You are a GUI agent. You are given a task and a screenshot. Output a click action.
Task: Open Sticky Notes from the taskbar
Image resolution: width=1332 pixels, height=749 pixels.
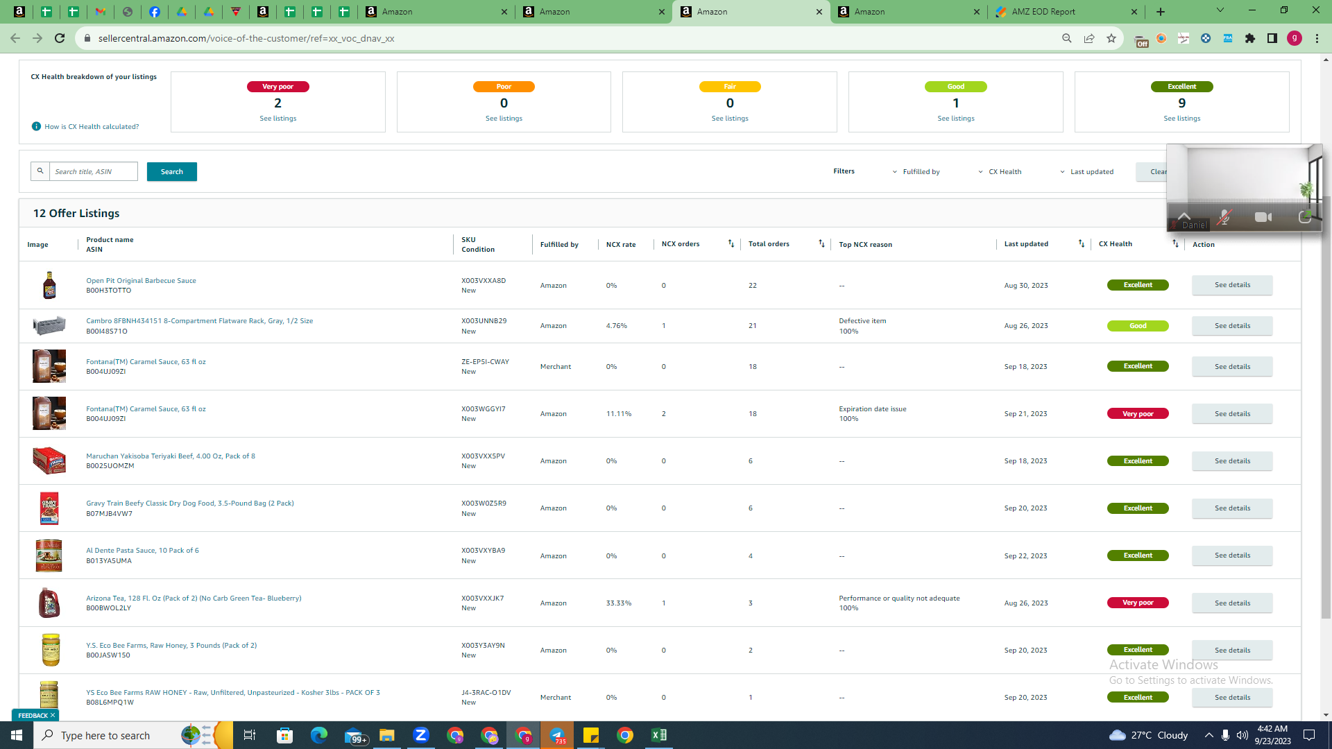591,735
